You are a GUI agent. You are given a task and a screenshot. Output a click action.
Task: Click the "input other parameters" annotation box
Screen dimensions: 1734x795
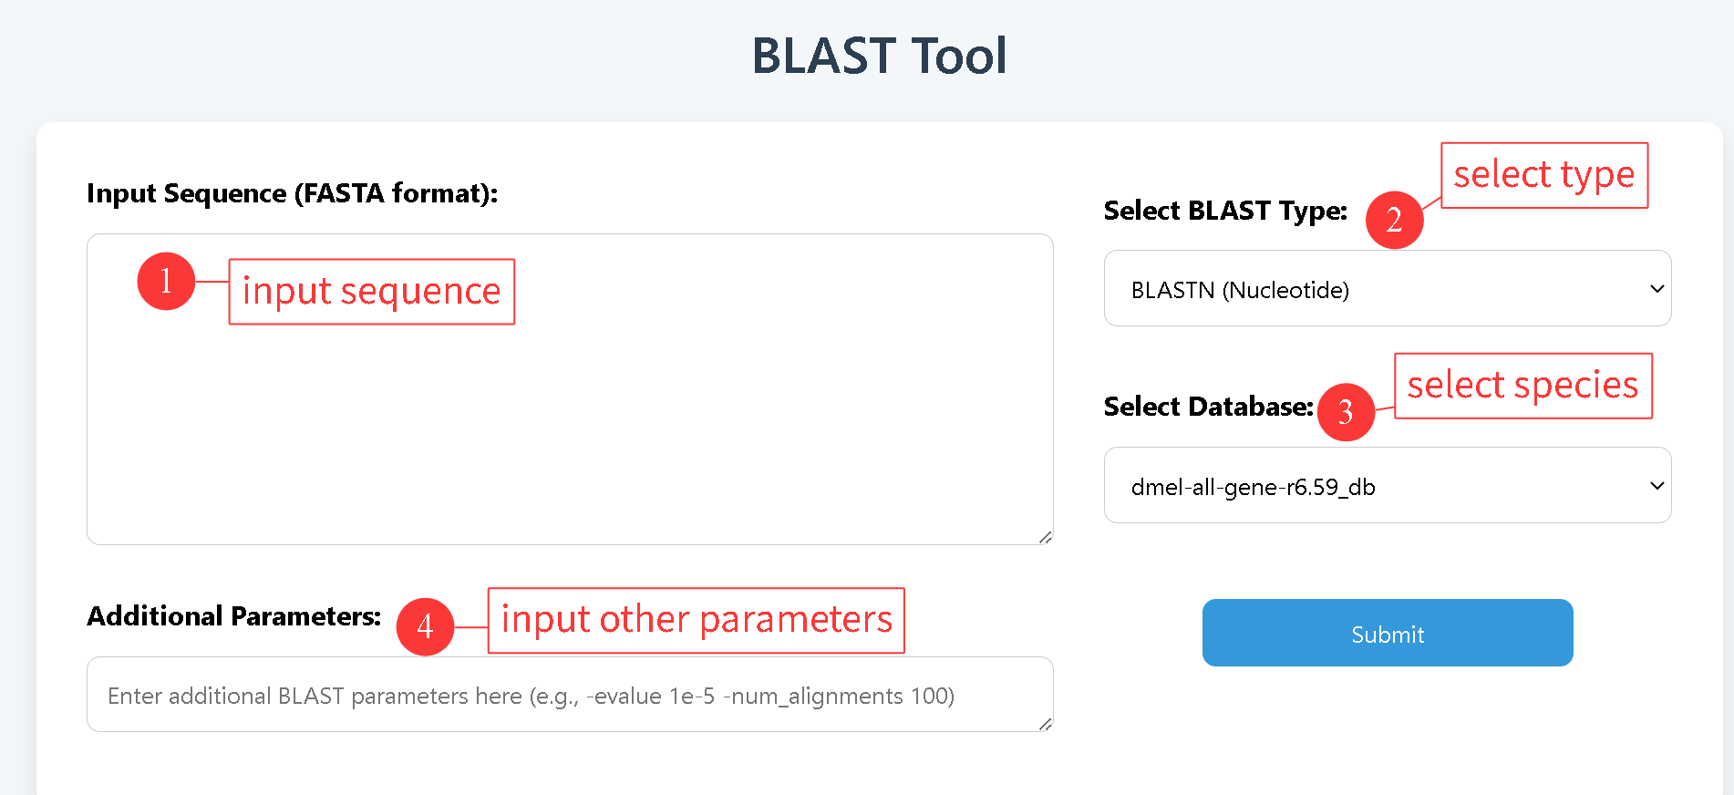(696, 620)
